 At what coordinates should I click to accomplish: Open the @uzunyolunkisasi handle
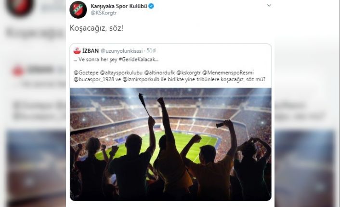coord(122,51)
